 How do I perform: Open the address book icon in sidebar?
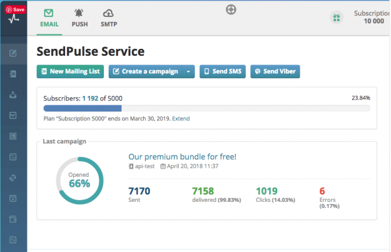pos(14,73)
